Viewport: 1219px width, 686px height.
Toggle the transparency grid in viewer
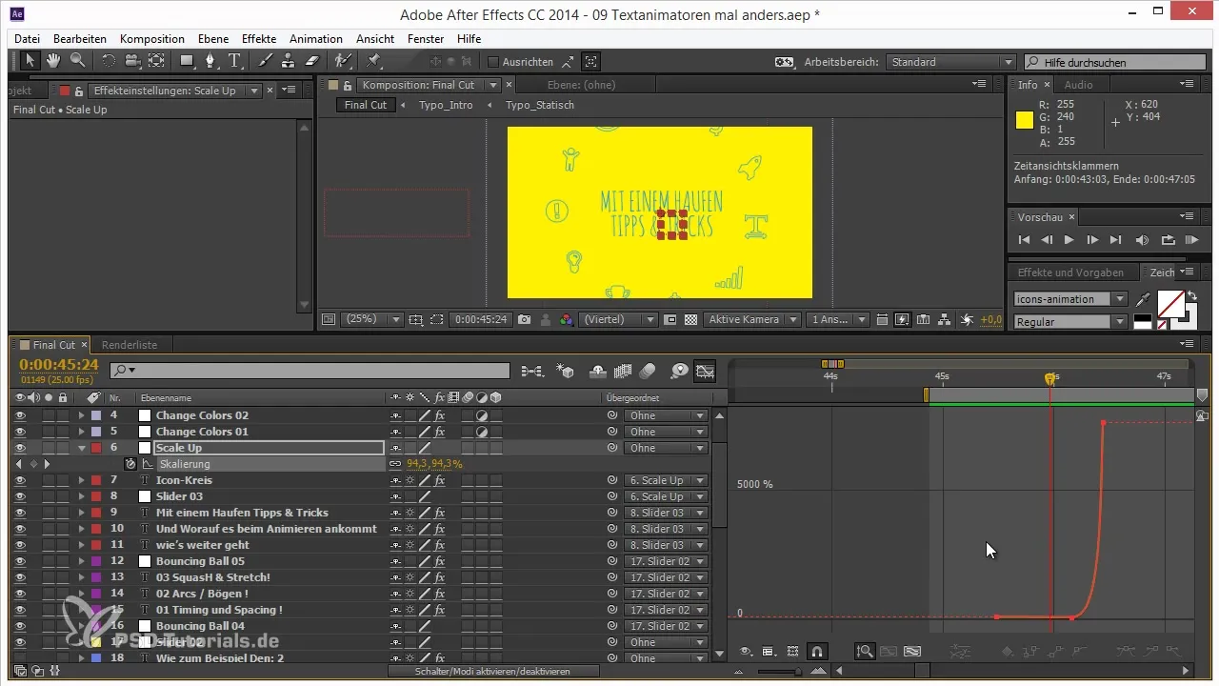click(691, 320)
